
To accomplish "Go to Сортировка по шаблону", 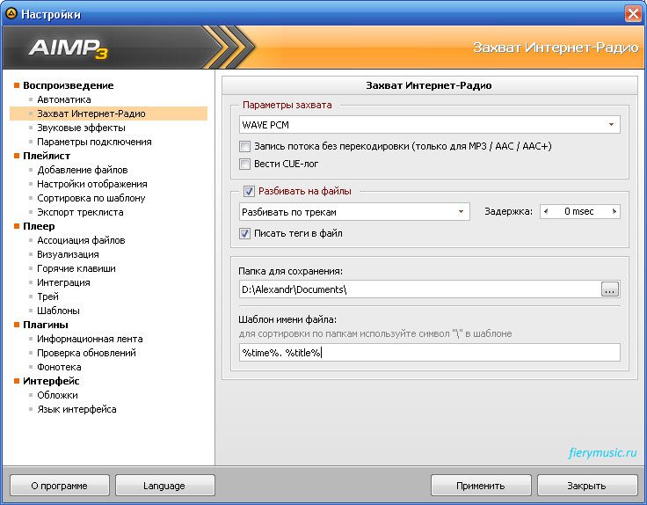I will [x=91, y=198].
